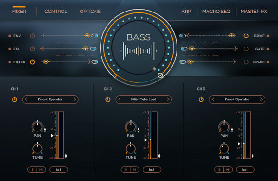The height and width of the screenshot is (181, 278).
Task: Click the CH 2 TUNE knob
Action: click(131, 149)
